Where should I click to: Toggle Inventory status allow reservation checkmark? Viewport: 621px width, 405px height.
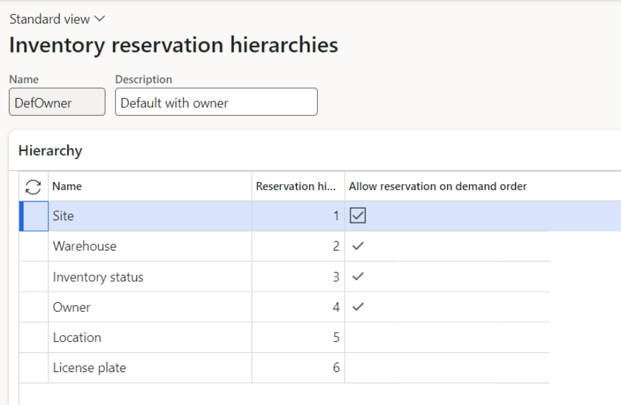click(358, 277)
